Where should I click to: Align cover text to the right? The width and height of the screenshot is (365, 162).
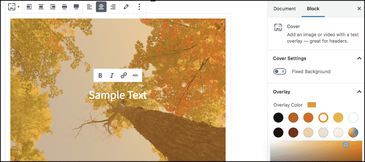[x=113, y=7]
